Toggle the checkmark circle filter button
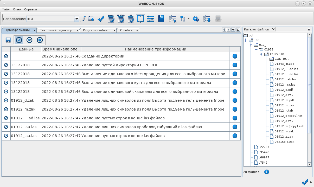This screenshot has width=314, height=187. (19, 40)
